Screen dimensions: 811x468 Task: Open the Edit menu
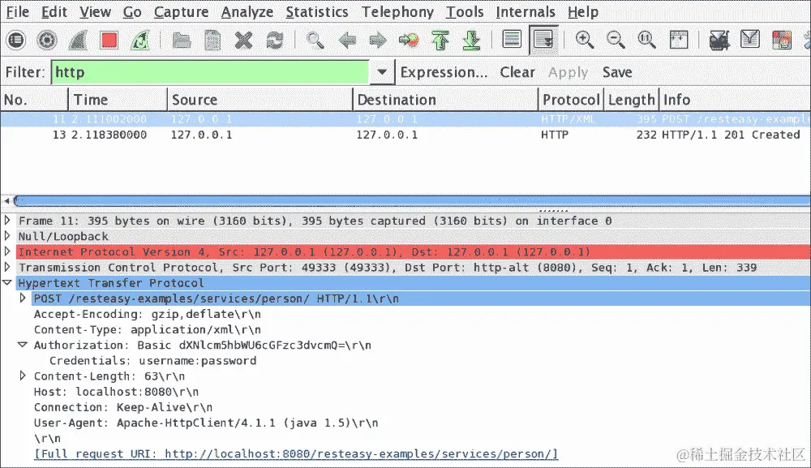click(54, 11)
